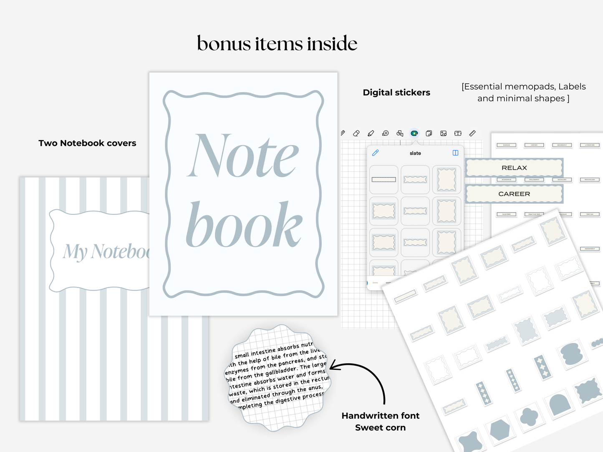Open the SCIENCE label category

[x=506, y=145]
